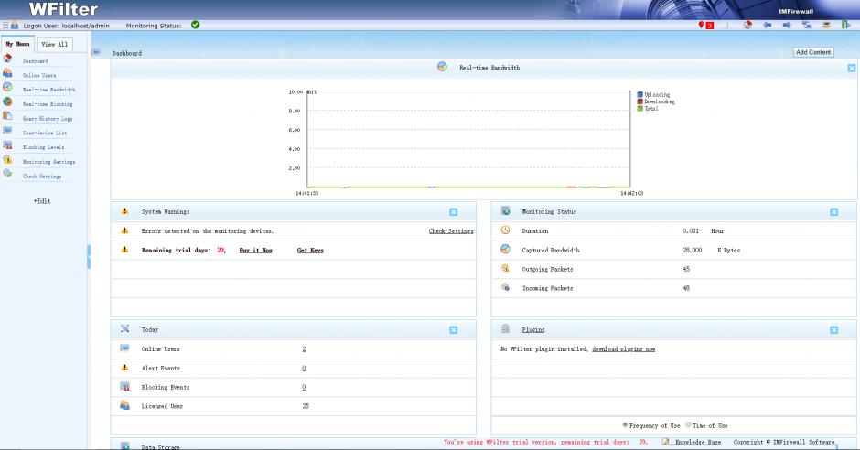860x450 pixels.
Task: Click the blue Uploading legend swatch
Action: tap(640, 95)
